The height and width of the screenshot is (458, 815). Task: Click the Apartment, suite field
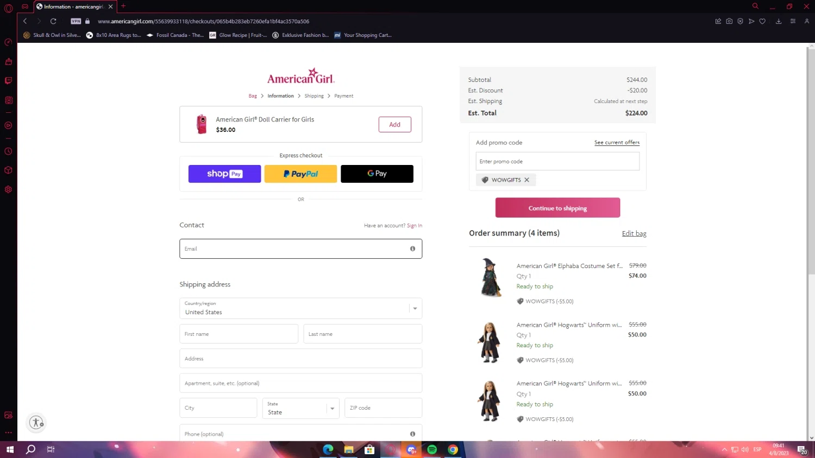click(x=300, y=383)
